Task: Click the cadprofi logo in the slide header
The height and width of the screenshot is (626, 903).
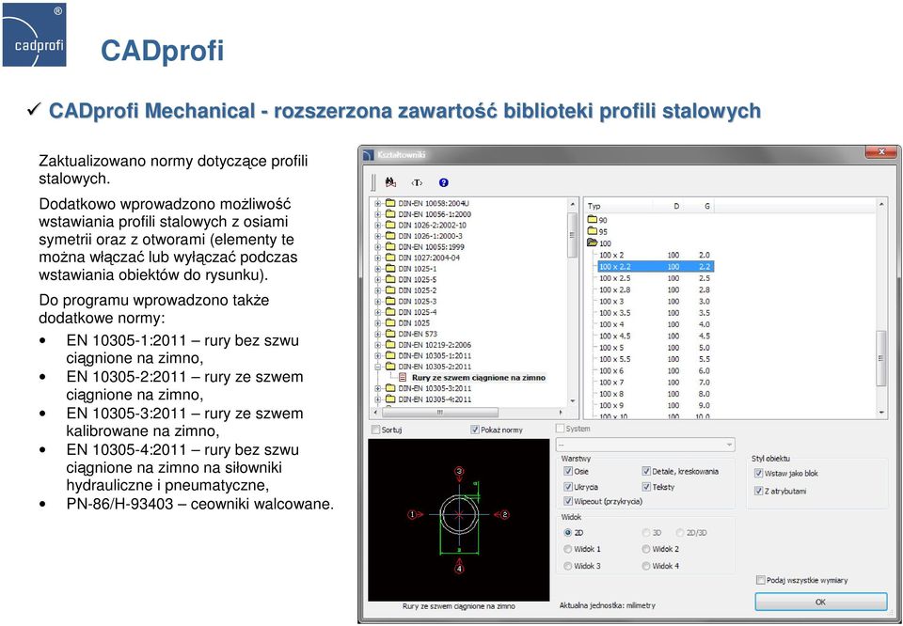Action: click(x=35, y=35)
